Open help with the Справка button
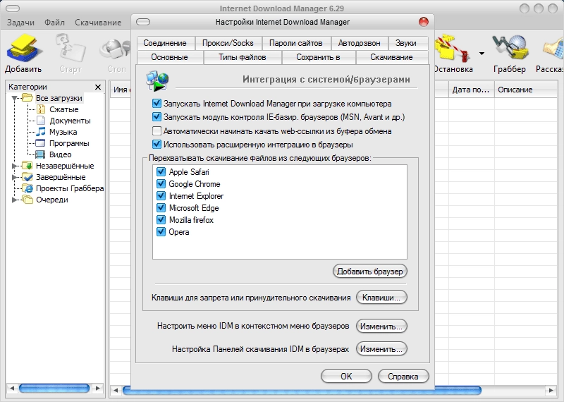Image resolution: width=564 pixels, height=402 pixels. coord(403,377)
